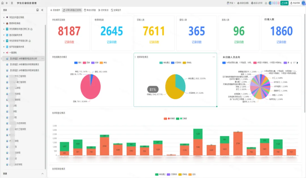Open the 开发 dropdown in top bar
Screen dimensions: 306x178
tap(231, 3)
